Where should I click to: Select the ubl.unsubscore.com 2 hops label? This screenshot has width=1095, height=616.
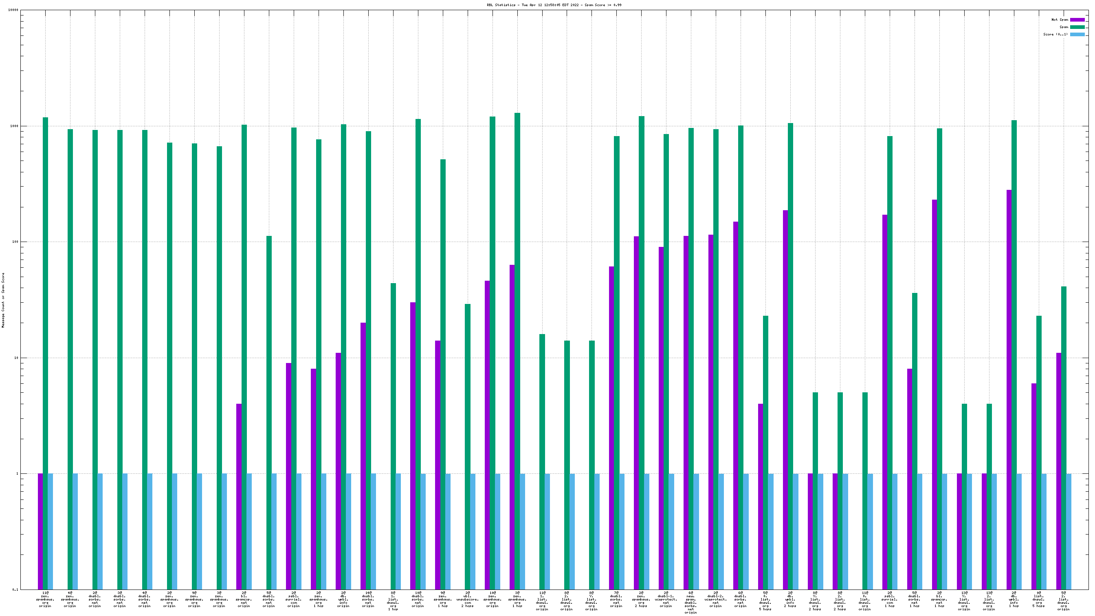click(468, 599)
